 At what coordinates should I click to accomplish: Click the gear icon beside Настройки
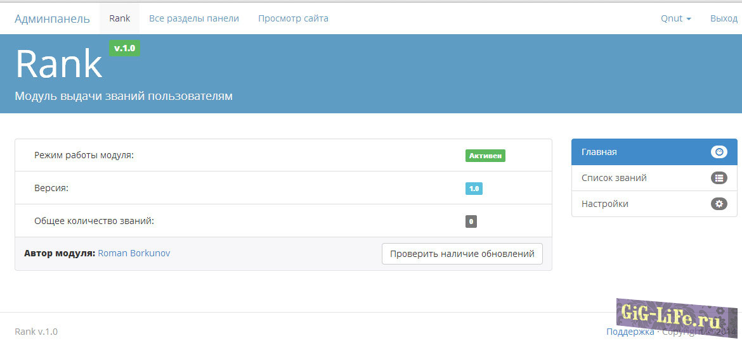point(719,204)
